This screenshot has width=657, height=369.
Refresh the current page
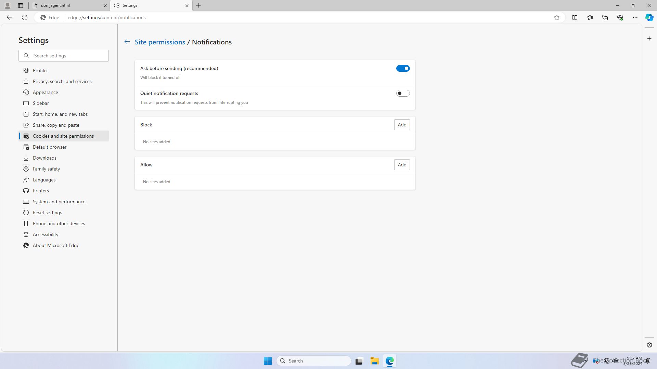coord(25,17)
